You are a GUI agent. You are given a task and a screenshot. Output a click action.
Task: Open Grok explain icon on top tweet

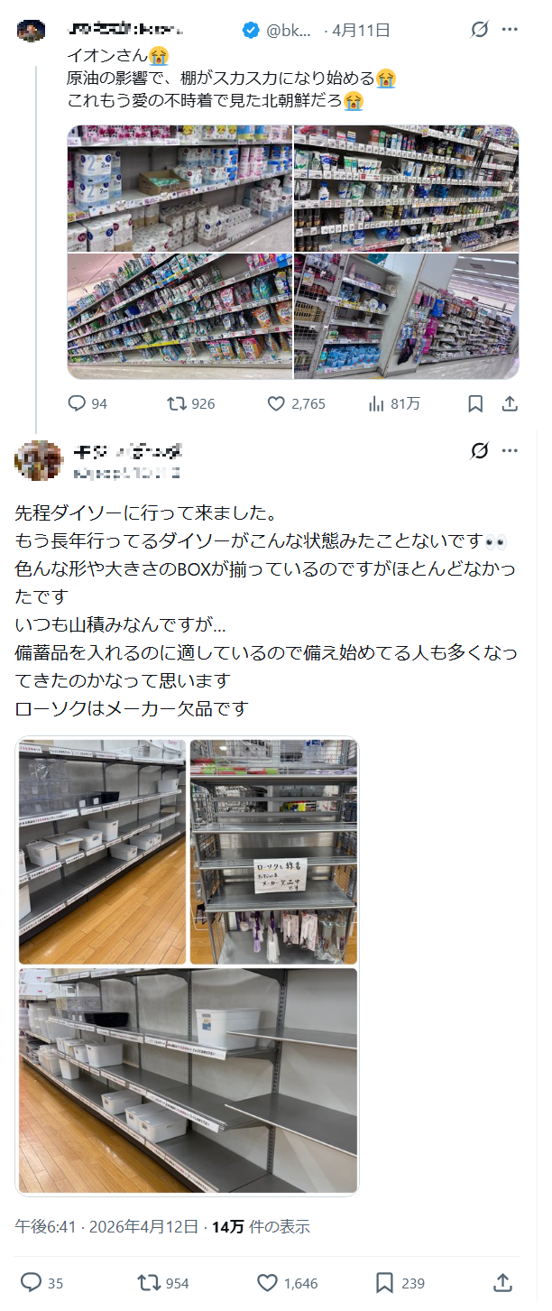tap(480, 30)
